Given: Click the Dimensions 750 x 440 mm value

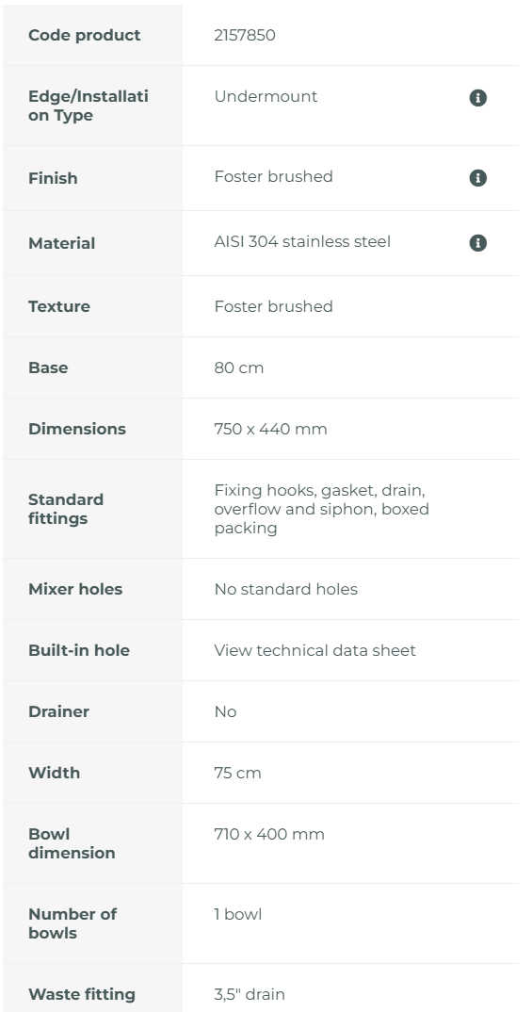Looking at the screenshot, I should point(270,429).
